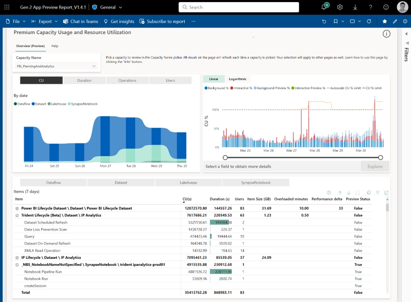411x302 pixels.
Task: Click the reset to default undo icon
Action: (x=324, y=21)
